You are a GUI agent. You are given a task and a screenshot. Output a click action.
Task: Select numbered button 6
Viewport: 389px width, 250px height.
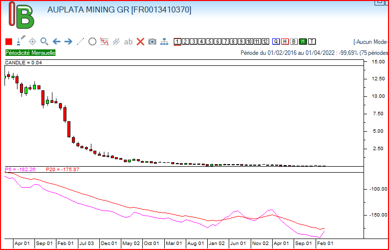pos(217,42)
